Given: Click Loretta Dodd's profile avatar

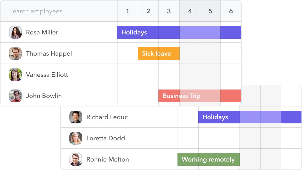Looking at the screenshot, I should (x=76, y=138).
